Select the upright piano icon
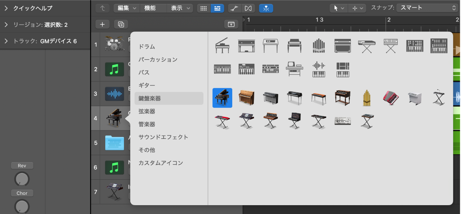461x214 pixels. 246,98
